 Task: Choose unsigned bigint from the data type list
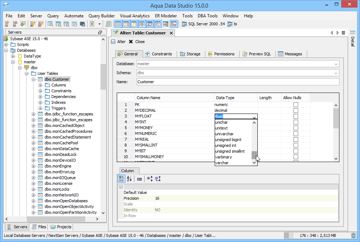233,140
